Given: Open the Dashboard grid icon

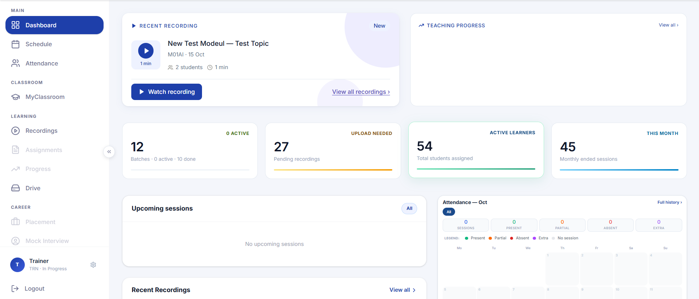Looking at the screenshot, I should tap(15, 25).
